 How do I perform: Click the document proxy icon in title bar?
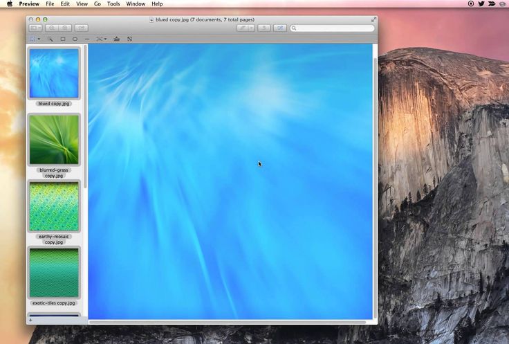click(151, 20)
